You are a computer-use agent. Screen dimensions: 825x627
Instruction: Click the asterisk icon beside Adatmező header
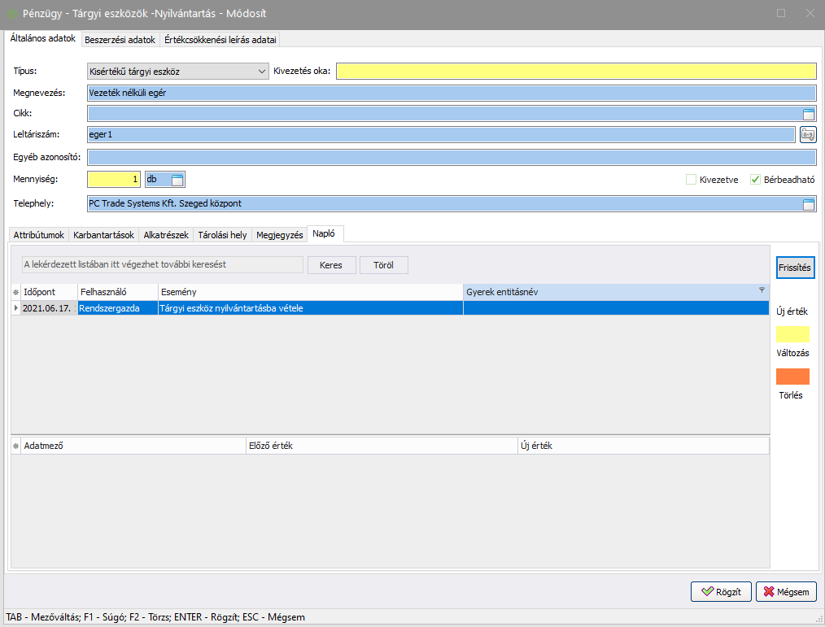coord(15,446)
